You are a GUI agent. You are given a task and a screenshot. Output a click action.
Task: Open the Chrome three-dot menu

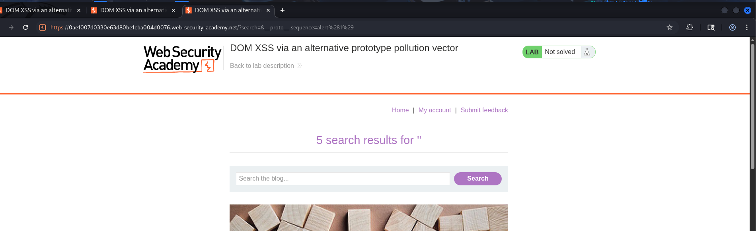[x=747, y=27]
